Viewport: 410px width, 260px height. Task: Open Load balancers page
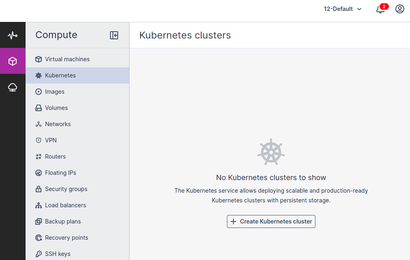click(x=78, y=205)
